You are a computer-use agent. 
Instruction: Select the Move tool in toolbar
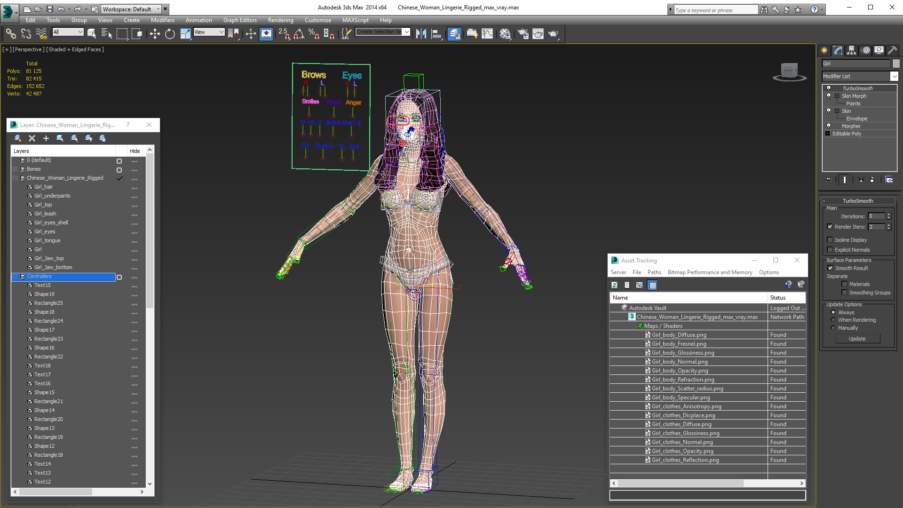tap(154, 34)
